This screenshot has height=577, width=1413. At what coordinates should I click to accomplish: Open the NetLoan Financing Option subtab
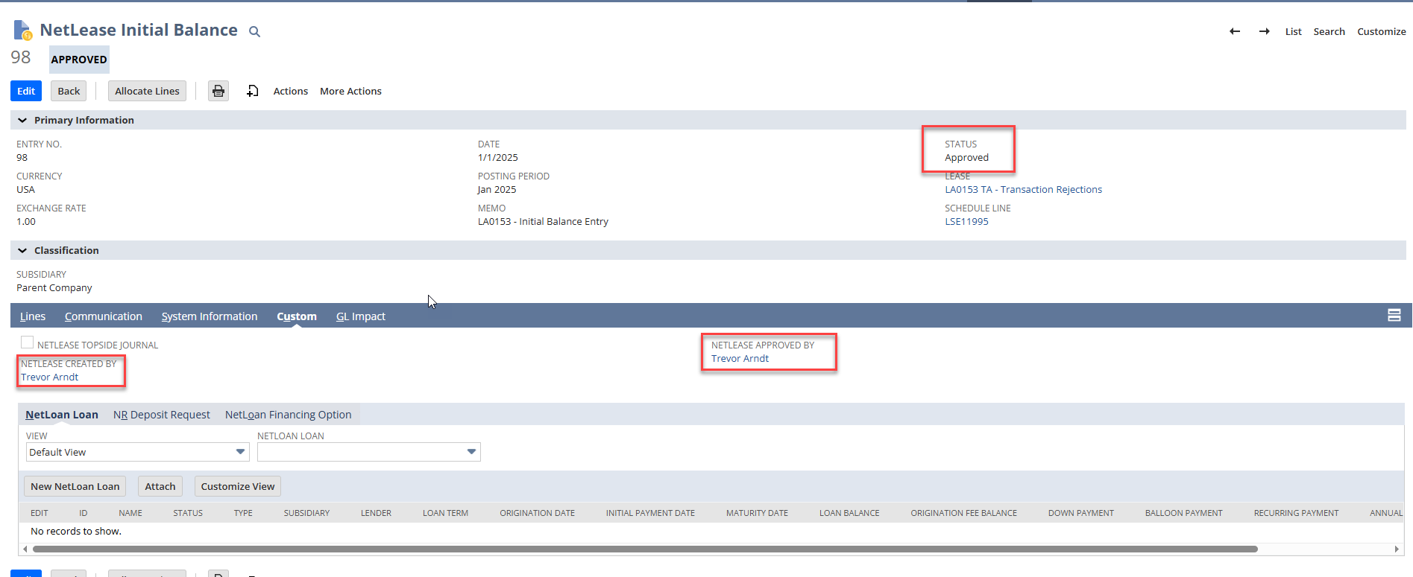click(288, 415)
